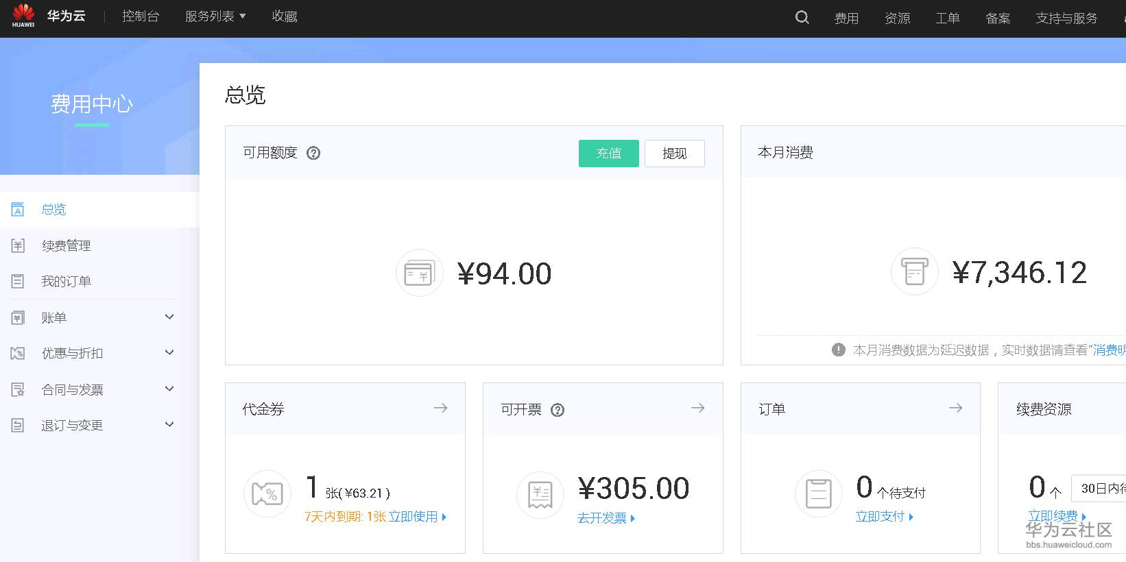Open the 工单 top menu
The image size is (1126, 562).
948,19
